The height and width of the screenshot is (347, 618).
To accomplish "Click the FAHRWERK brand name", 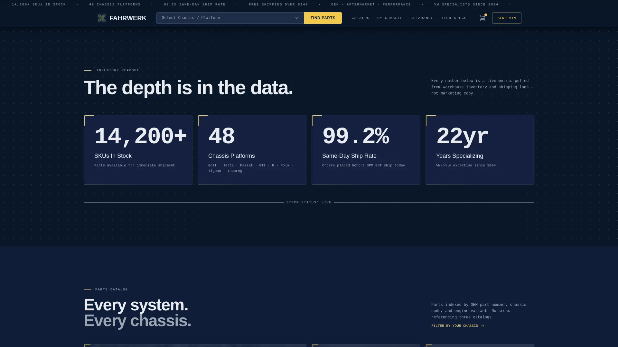I will (x=128, y=18).
